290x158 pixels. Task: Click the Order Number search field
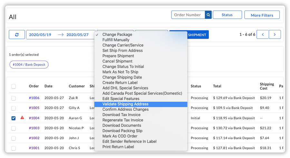tap(188, 15)
